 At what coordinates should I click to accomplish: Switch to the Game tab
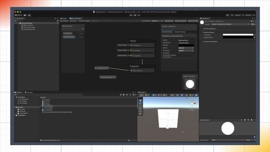64,19
